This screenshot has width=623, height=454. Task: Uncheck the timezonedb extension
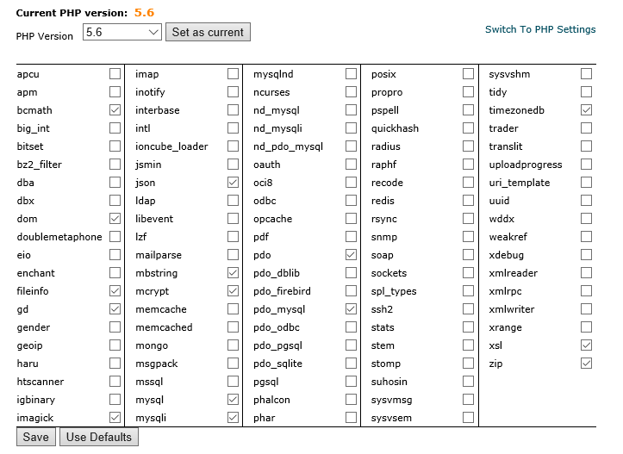point(586,110)
